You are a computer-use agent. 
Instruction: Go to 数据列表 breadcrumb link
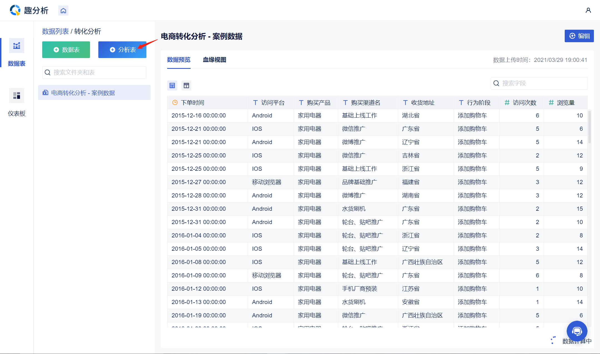55,31
